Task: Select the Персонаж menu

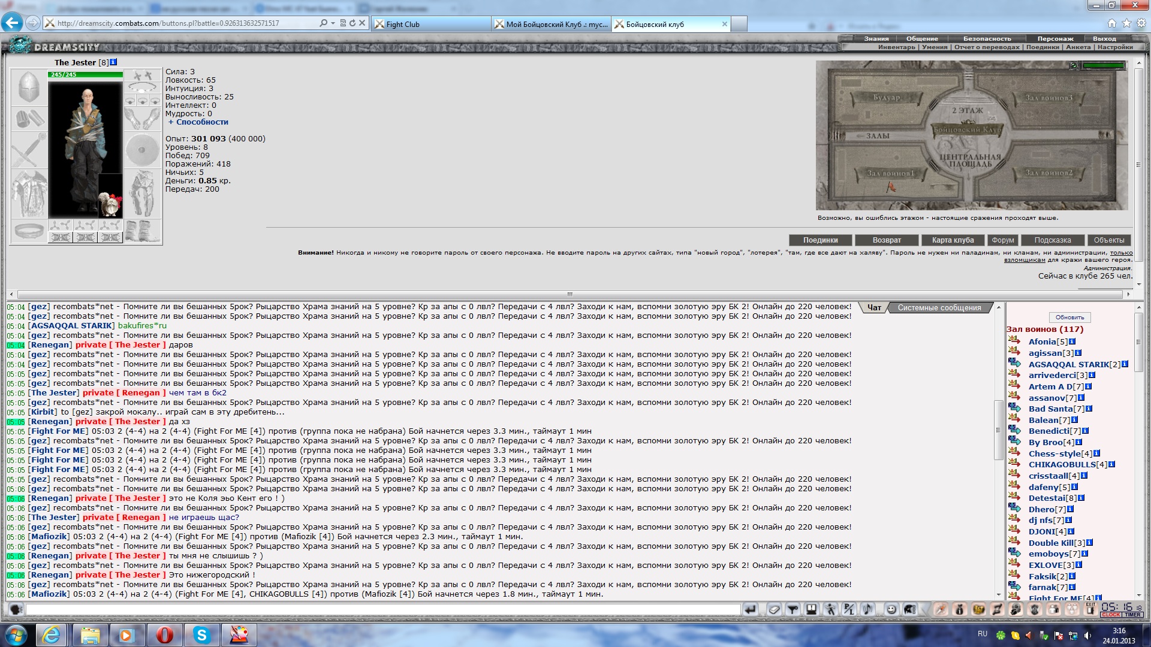Action: coord(1056,38)
